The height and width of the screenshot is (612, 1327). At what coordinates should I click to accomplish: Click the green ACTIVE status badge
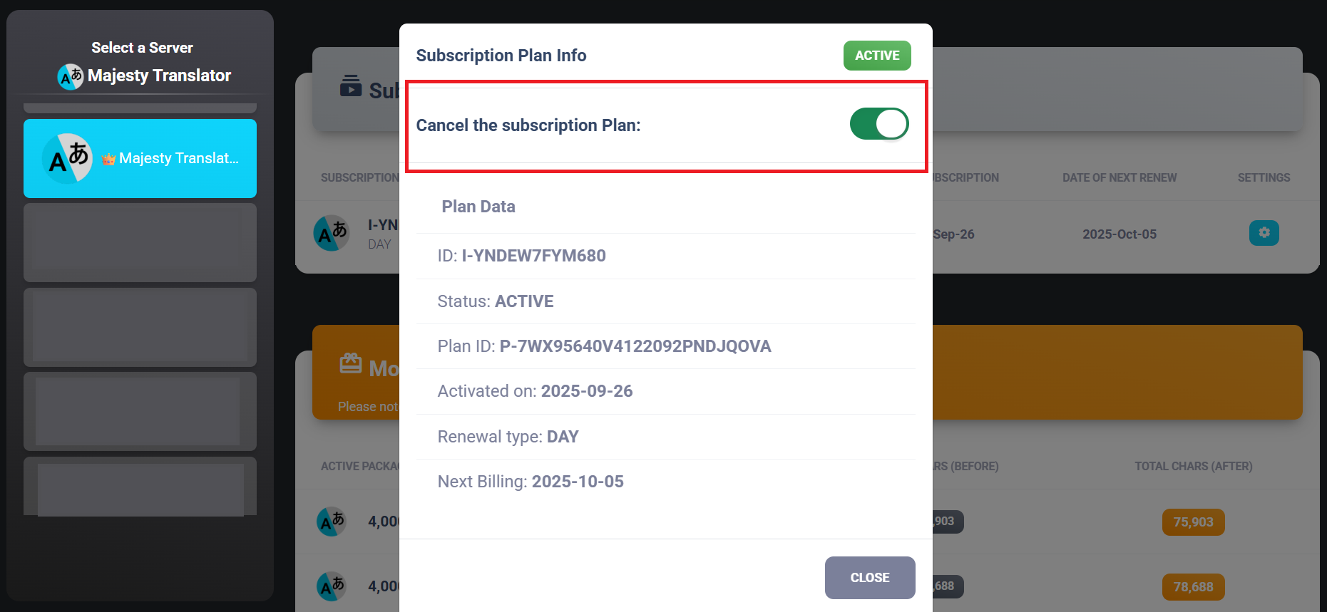pos(876,56)
